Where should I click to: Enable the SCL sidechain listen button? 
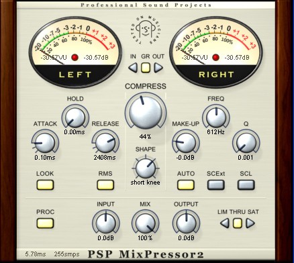(x=246, y=185)
